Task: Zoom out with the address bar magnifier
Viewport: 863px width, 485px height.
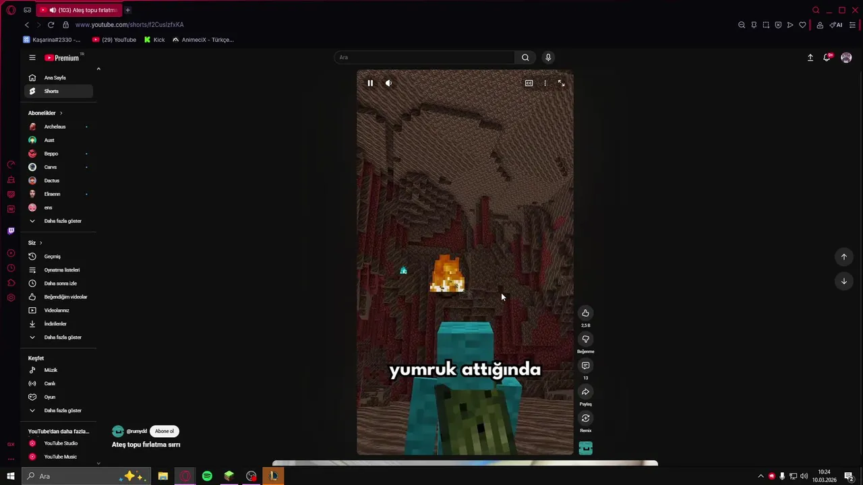Action: click(x=742, y=25)
